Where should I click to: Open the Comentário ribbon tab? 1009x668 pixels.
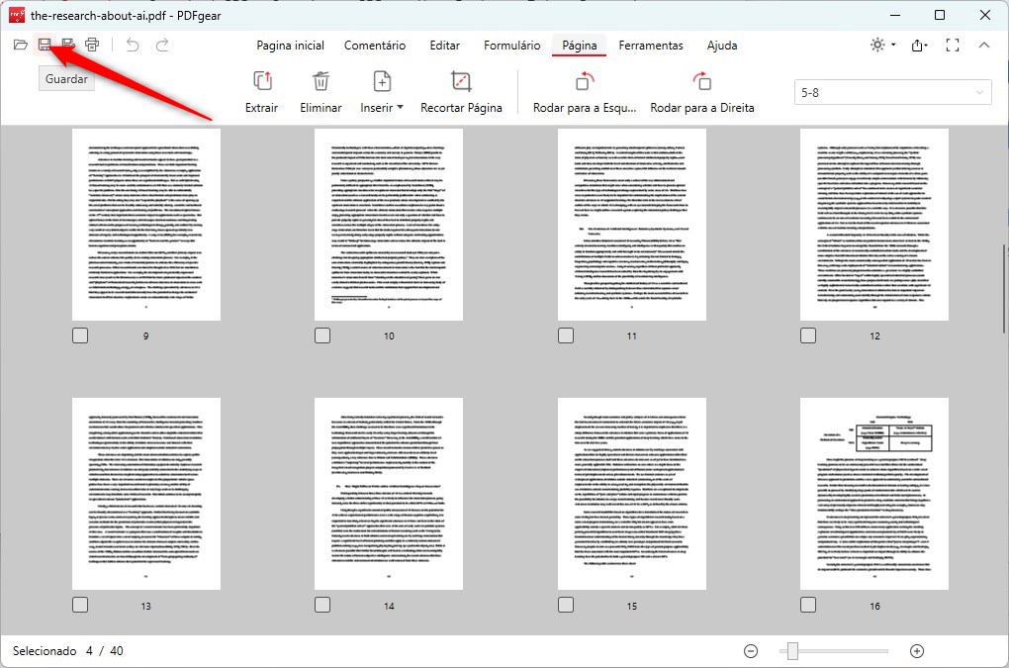tap(375, 45)
